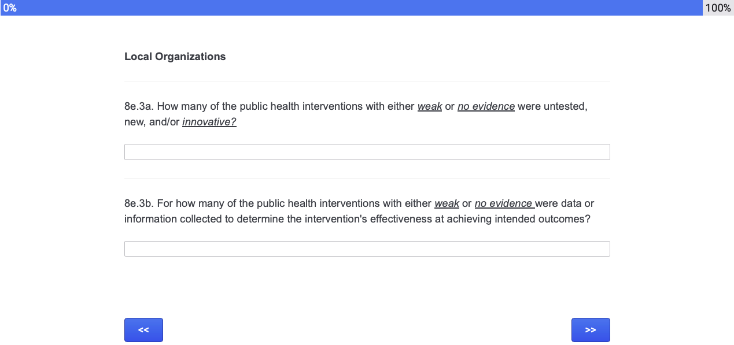The height and width of the screenshot is (345, 734).
Task: Click the '8e.3a.' question number
Action: pyautogui.click(x=139, y=106)
